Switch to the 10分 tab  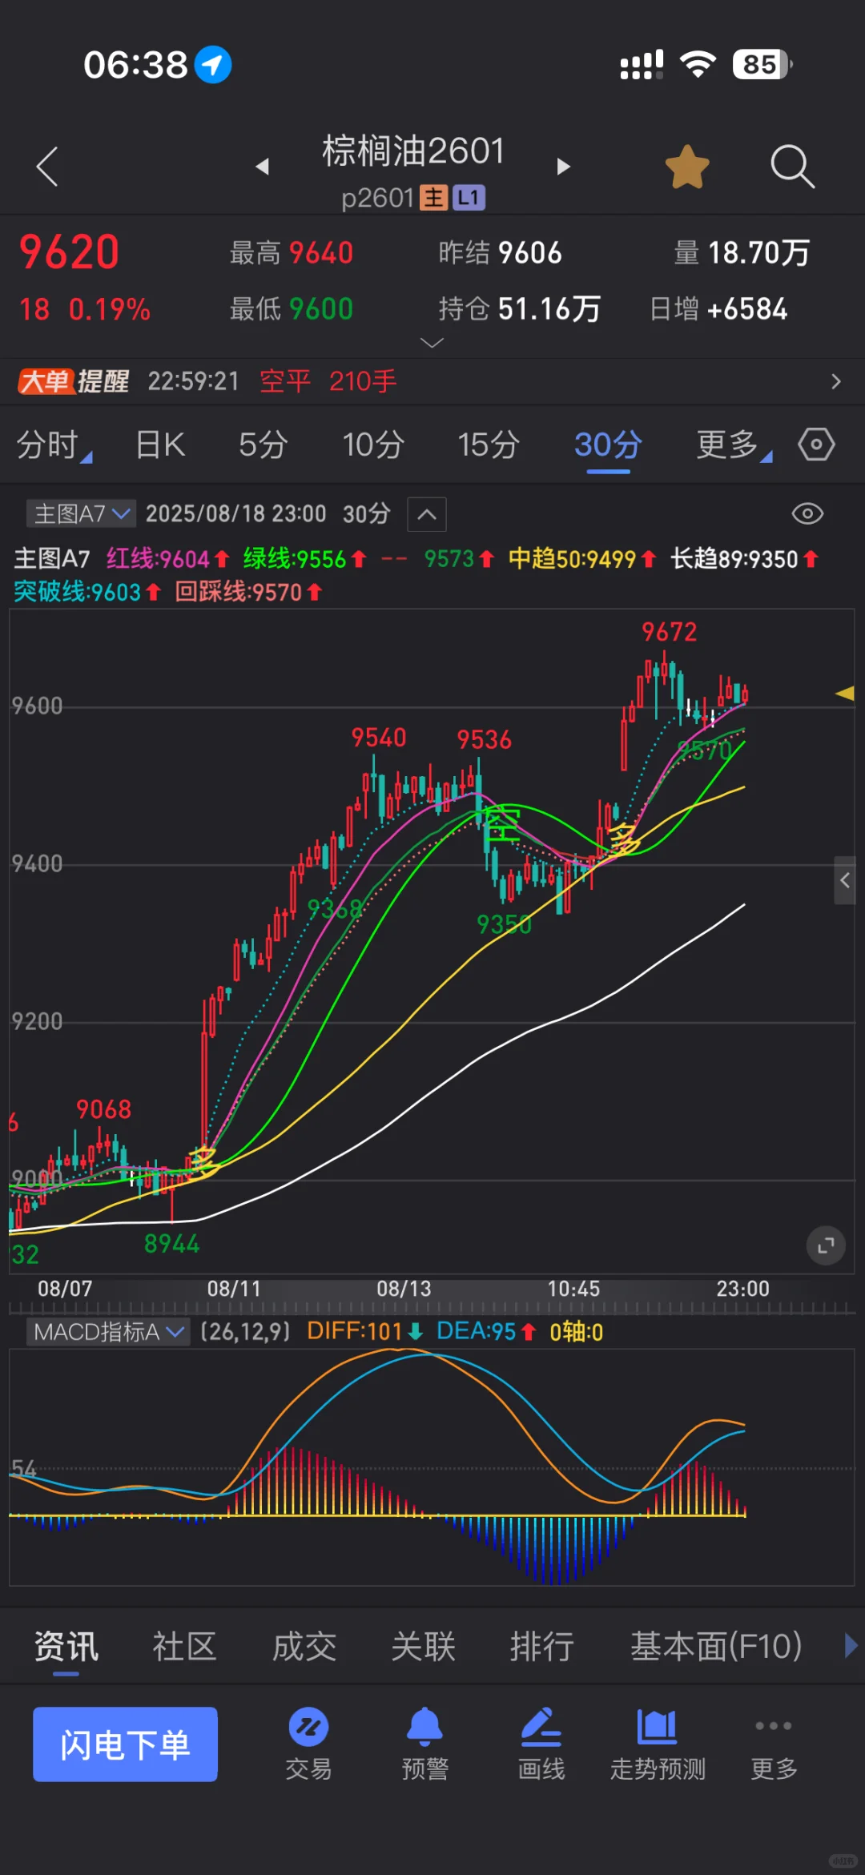click(373, 445)
